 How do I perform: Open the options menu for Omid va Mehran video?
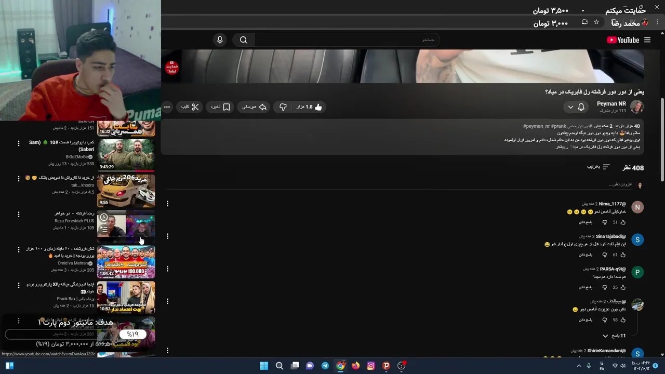point(19,250)
